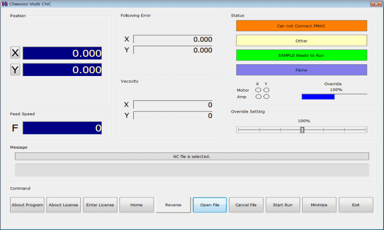Click the Motor Y indicator circle

tap(266, 90)
